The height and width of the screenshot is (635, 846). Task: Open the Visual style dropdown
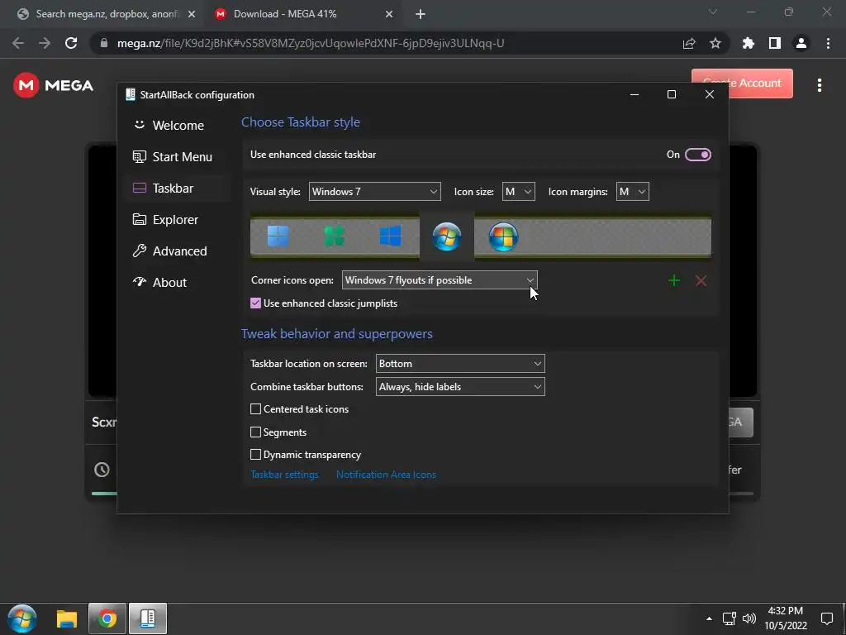click(374, 192)
